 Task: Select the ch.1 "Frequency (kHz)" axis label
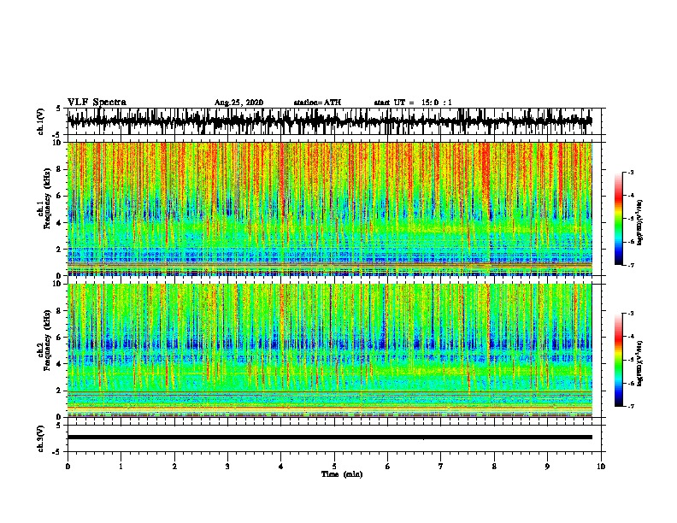(47, 199)
